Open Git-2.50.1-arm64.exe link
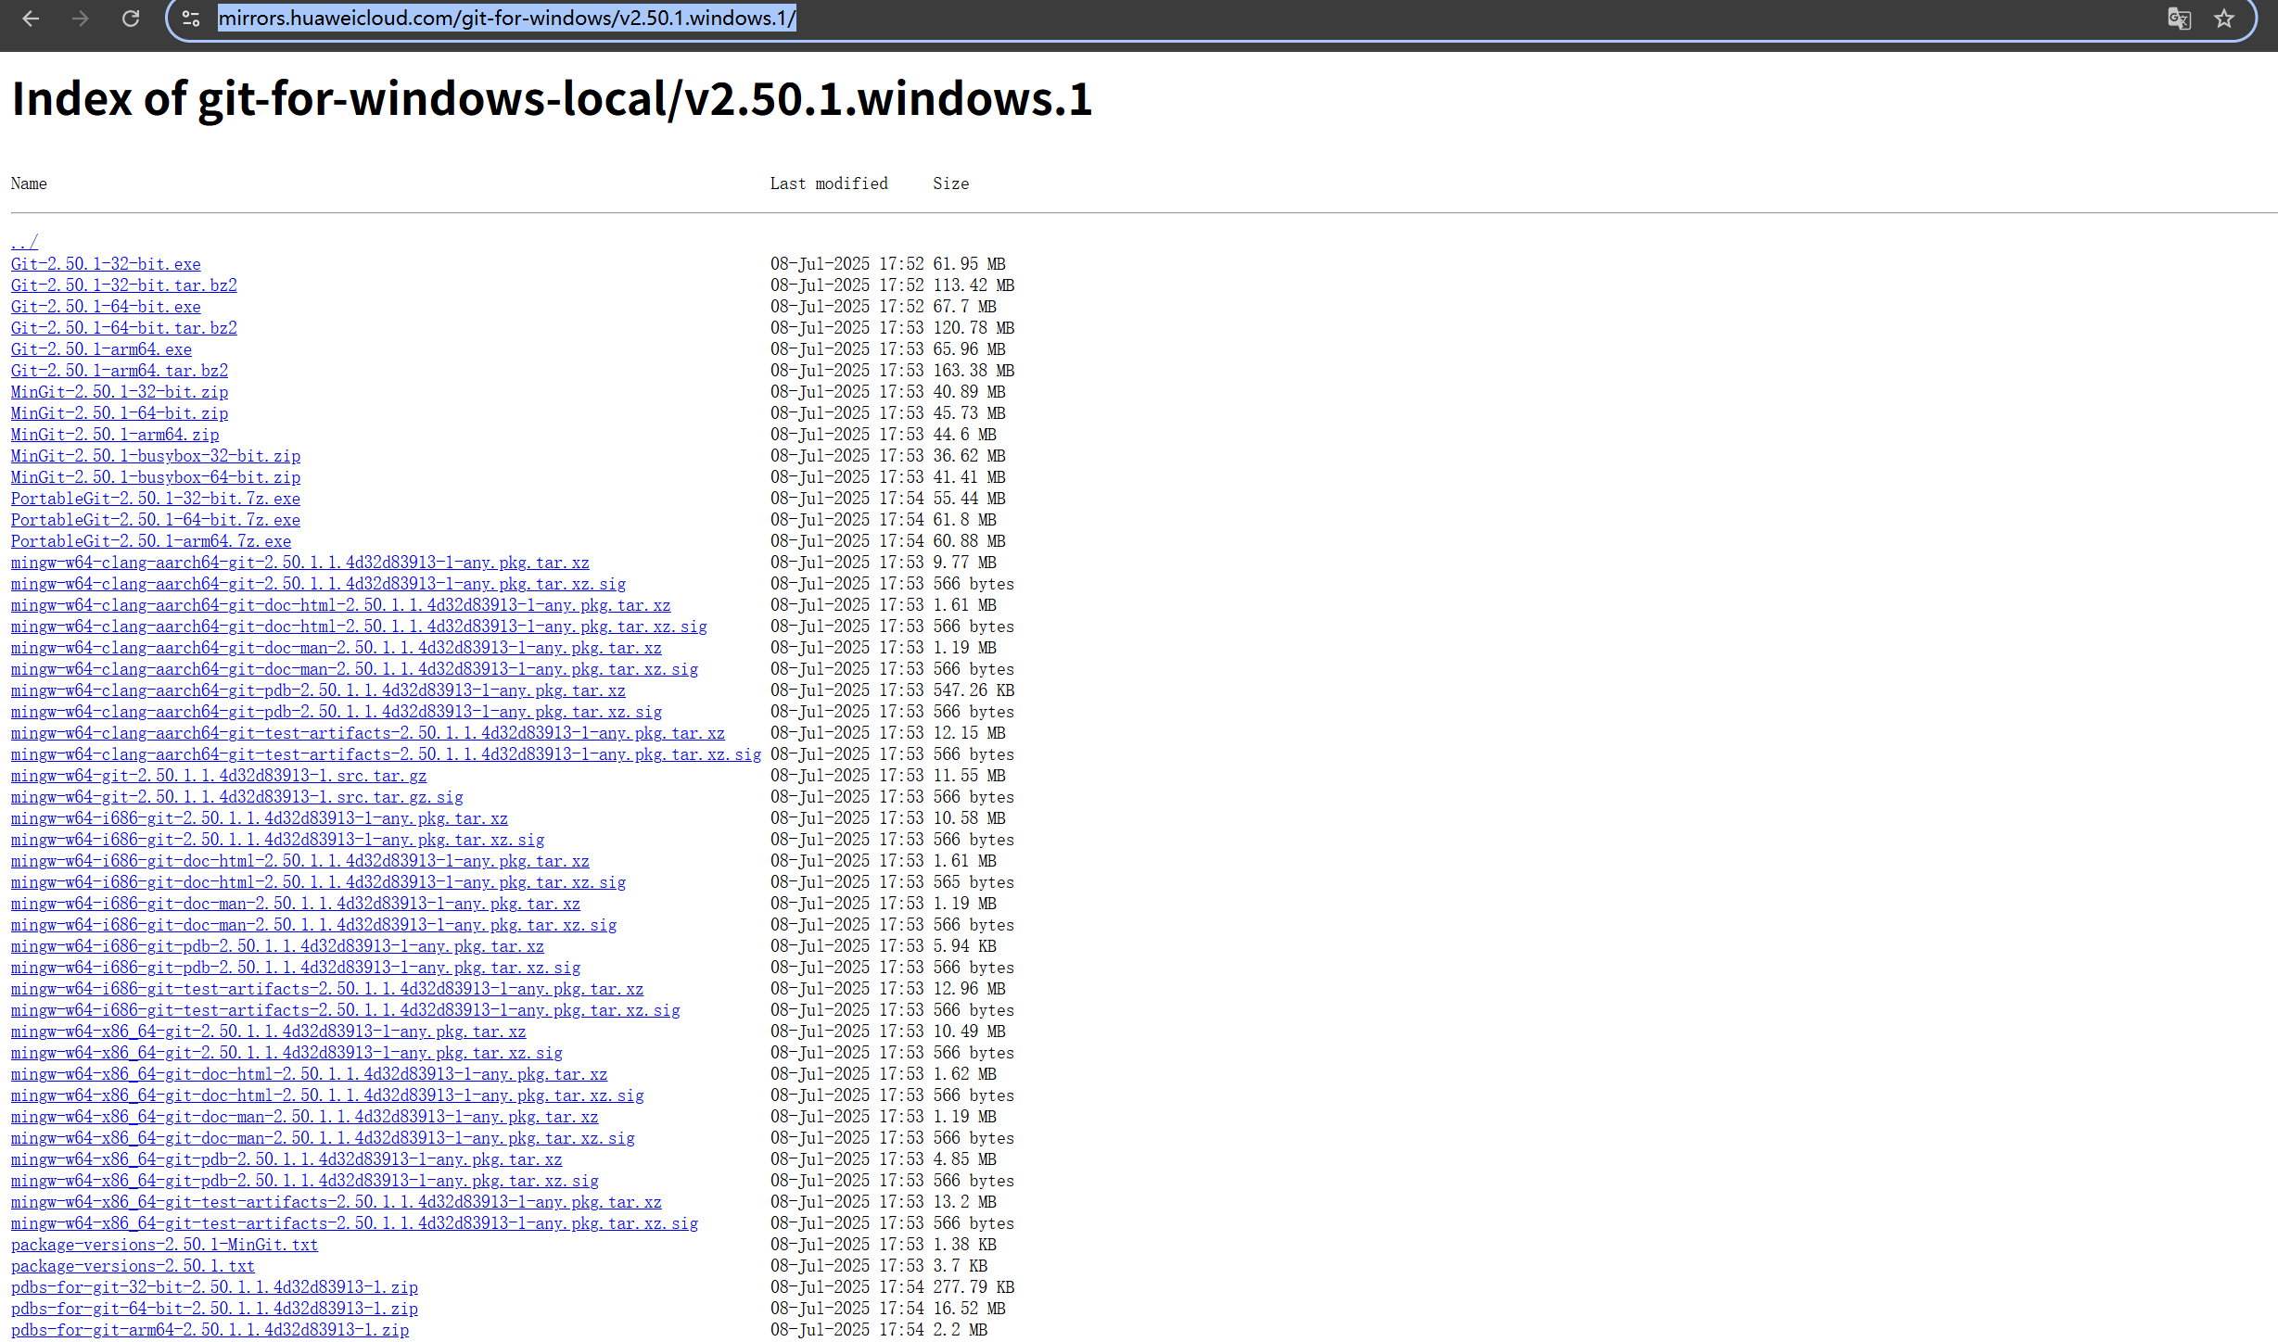Screen dimensions: 2278x1342 tap(101, 349)
